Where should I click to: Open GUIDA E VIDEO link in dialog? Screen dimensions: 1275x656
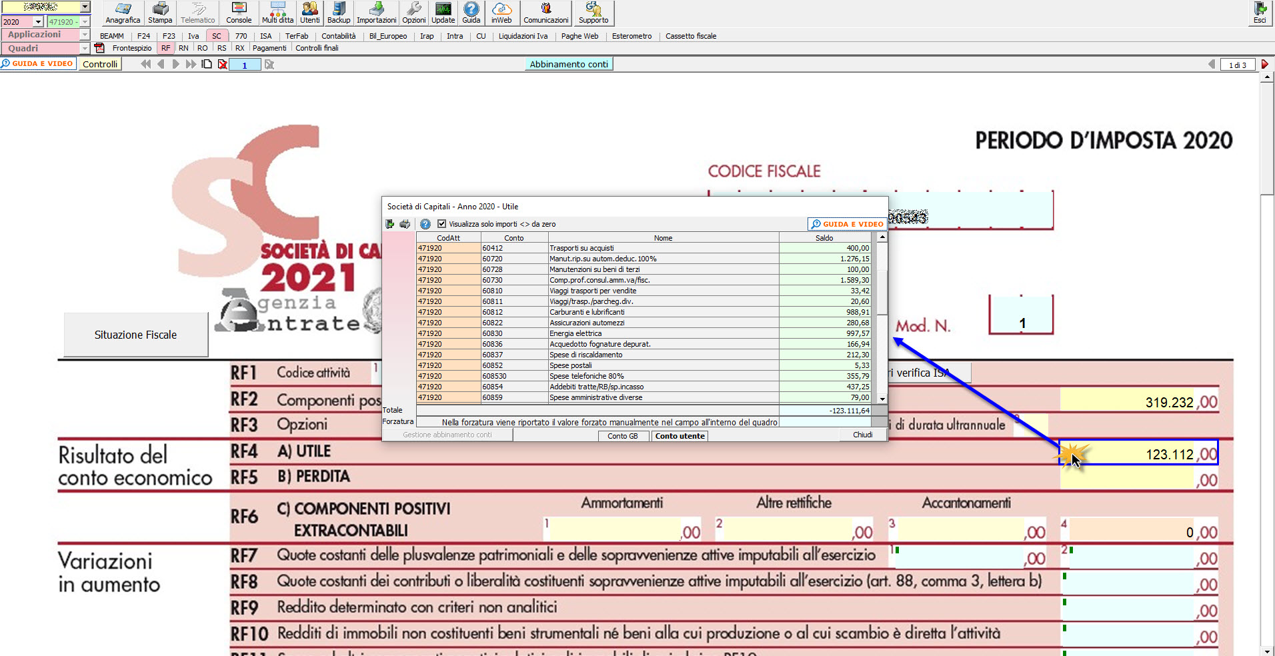pyautogui.click(x=847, y=224)
